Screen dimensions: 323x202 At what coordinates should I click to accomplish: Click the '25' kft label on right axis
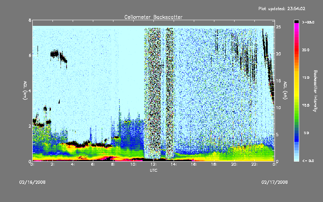tap(278, 27)
